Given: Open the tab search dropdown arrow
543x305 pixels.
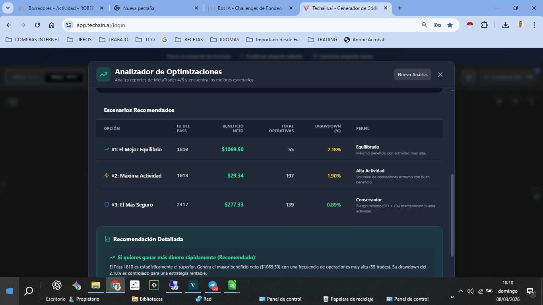Looking at the screenshot, I should [x=8, y=8].
